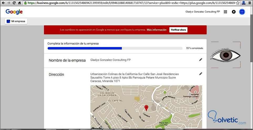
Task: Click the account name Gladys Gonzalez Consulting FP
Action: click(x=203, y=12)
